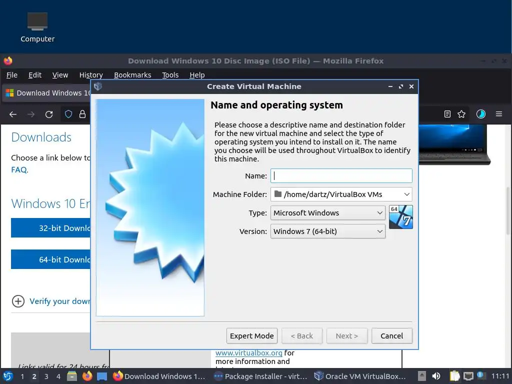Click the removable media eject tray icon
512x384 pixels.
tap(422, 376)
